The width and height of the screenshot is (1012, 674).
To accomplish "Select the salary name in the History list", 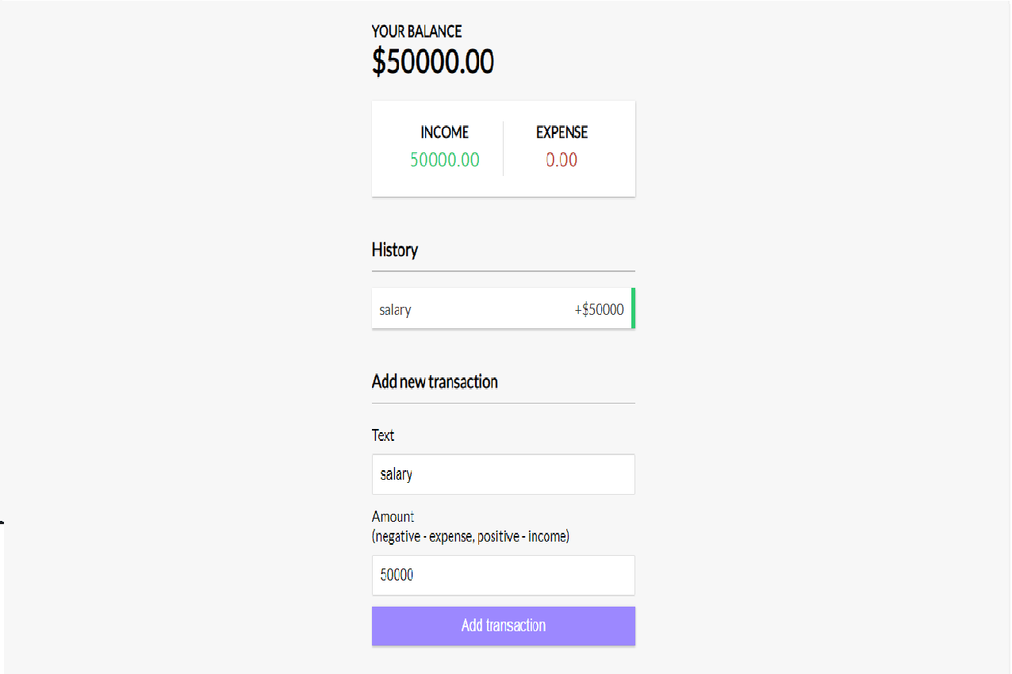I will pyautogui.click(x=395, y=309).
